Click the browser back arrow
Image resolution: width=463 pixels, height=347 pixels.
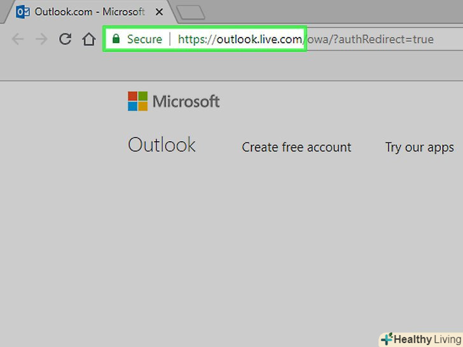coord(18,39)
